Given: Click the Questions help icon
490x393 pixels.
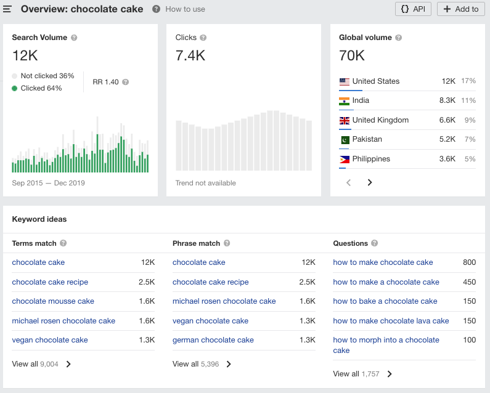Looking at the screenshot, I should (x=375, y=243).
